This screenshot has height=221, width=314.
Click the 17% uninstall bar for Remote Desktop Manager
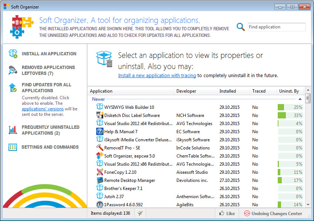[290, 180]
